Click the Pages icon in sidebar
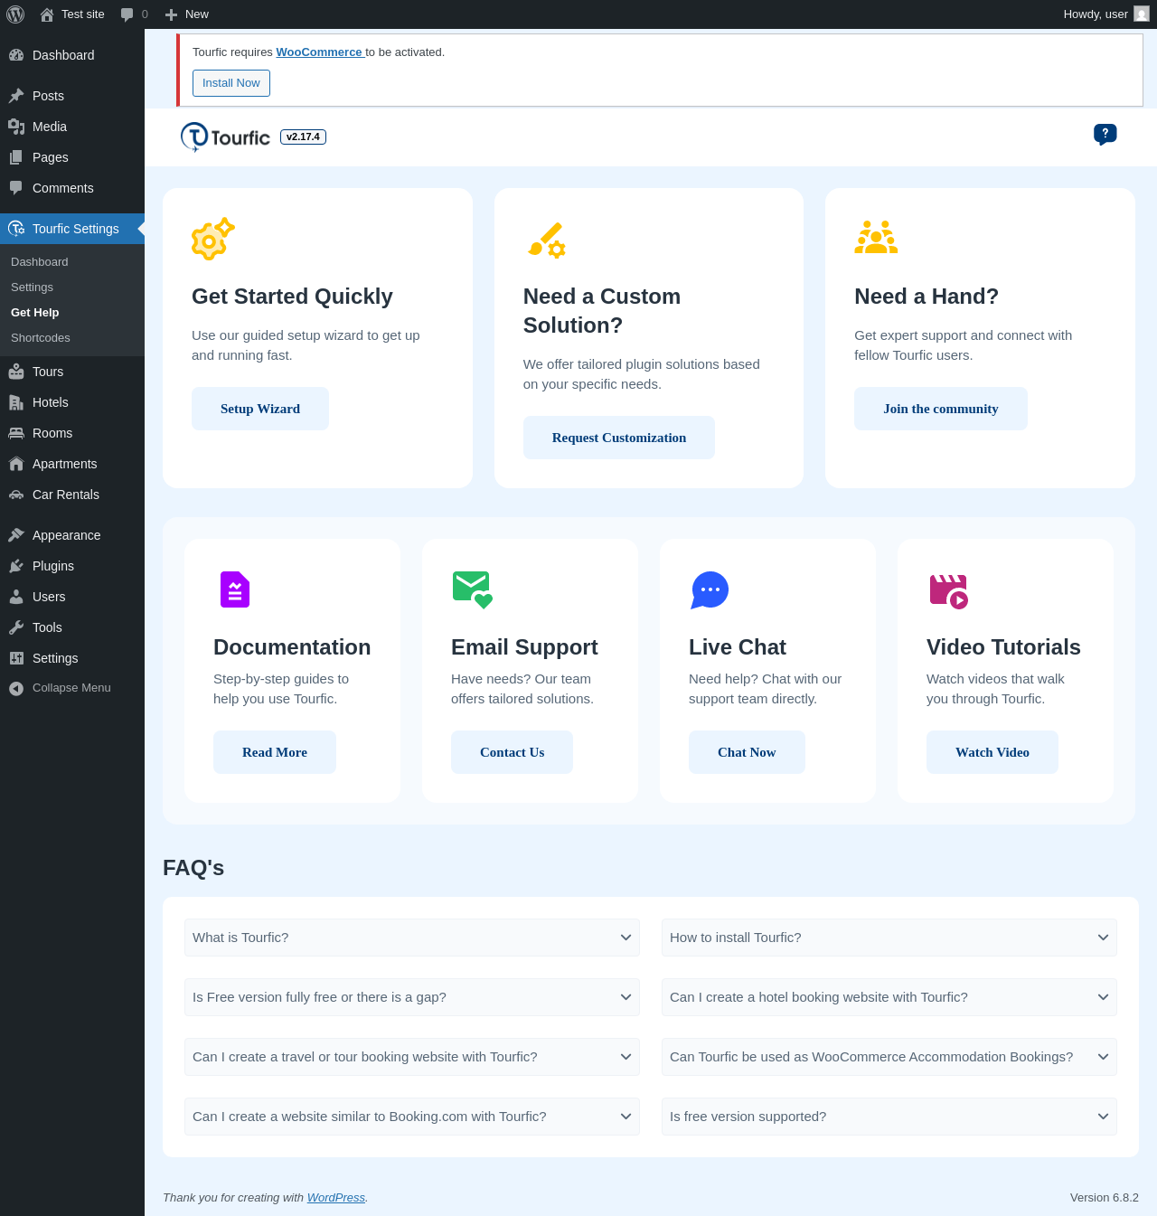 pyautogui.click(x=16, y=157)
